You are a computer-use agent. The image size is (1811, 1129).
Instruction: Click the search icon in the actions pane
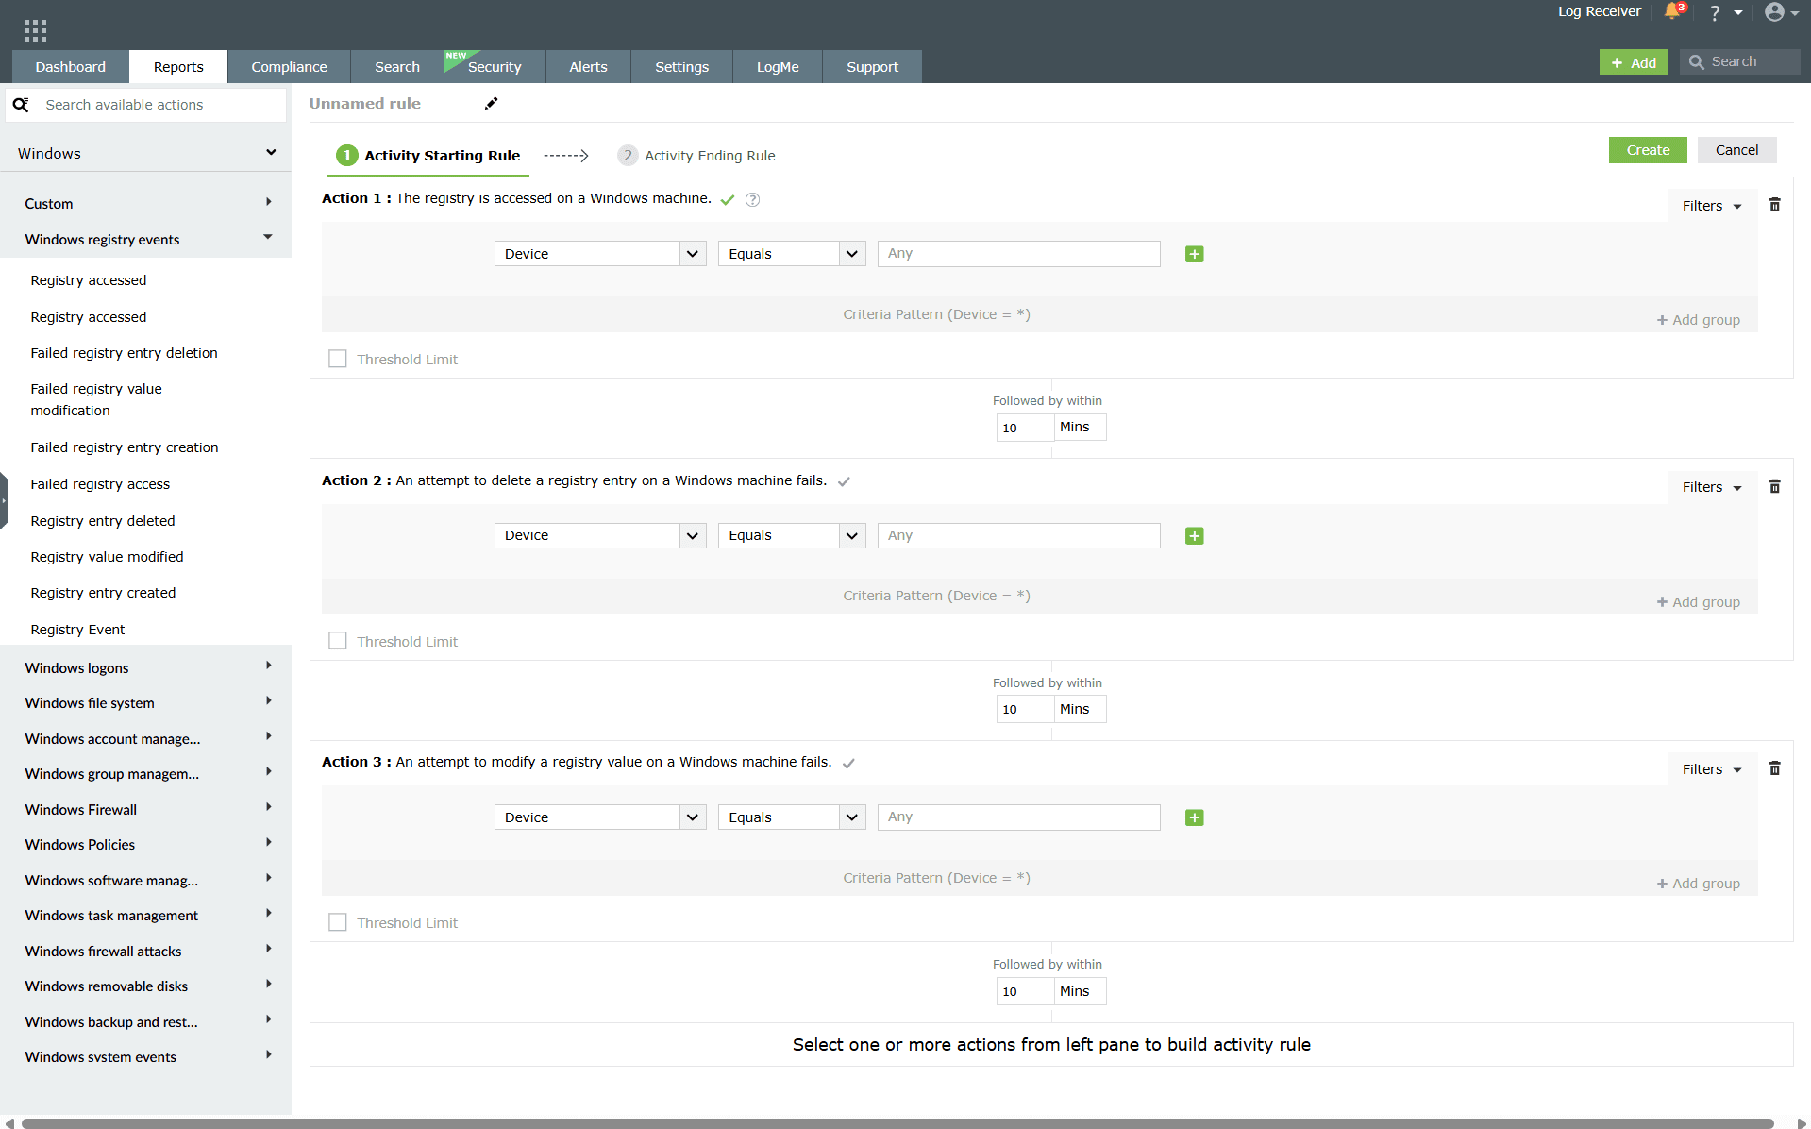pos(22,105)
